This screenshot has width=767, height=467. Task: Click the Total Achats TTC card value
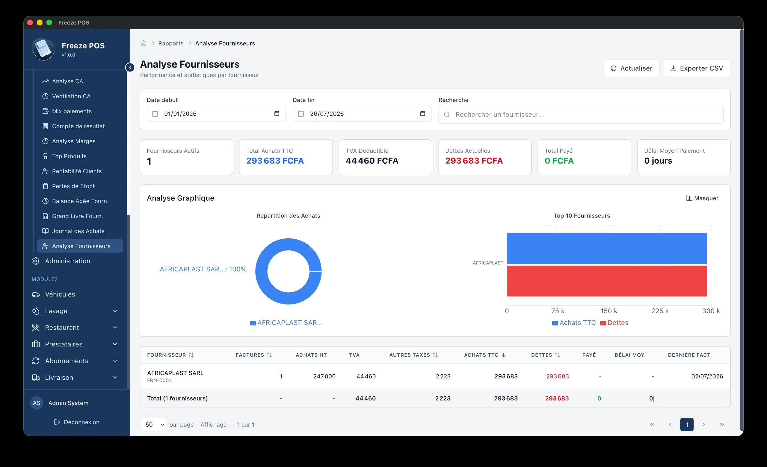pos(275,161)
